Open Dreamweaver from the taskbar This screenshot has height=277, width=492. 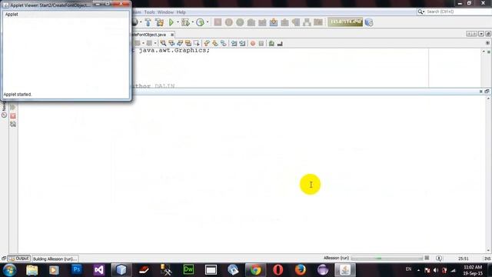(188, 270)
